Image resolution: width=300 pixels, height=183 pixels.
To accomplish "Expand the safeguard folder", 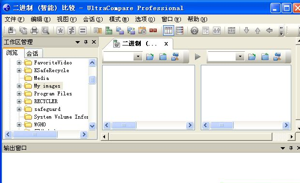I will point(19,109).
